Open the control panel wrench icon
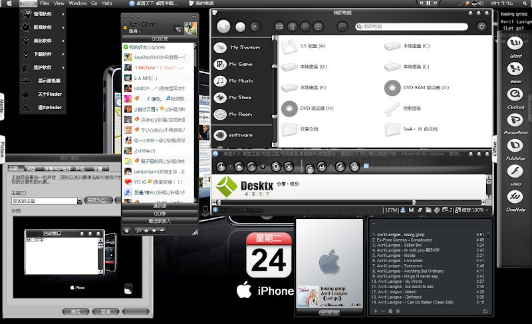The width and height of the screenshot is (532, 324). pos(392,109)
